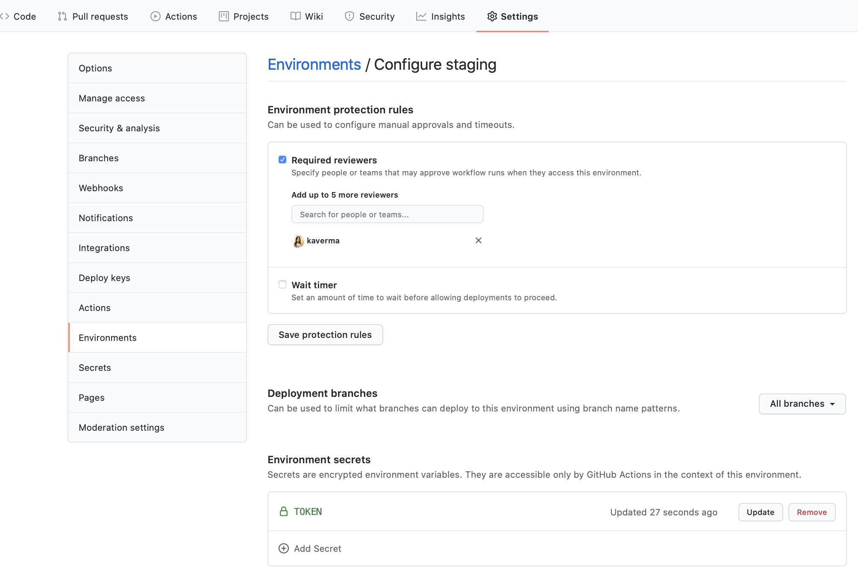Open the All branches dropdown

click(802, 404)
